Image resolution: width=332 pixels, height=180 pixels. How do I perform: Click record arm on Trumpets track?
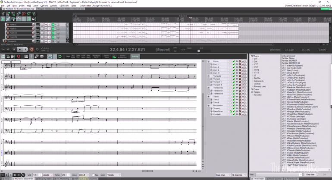pos(6,41)
